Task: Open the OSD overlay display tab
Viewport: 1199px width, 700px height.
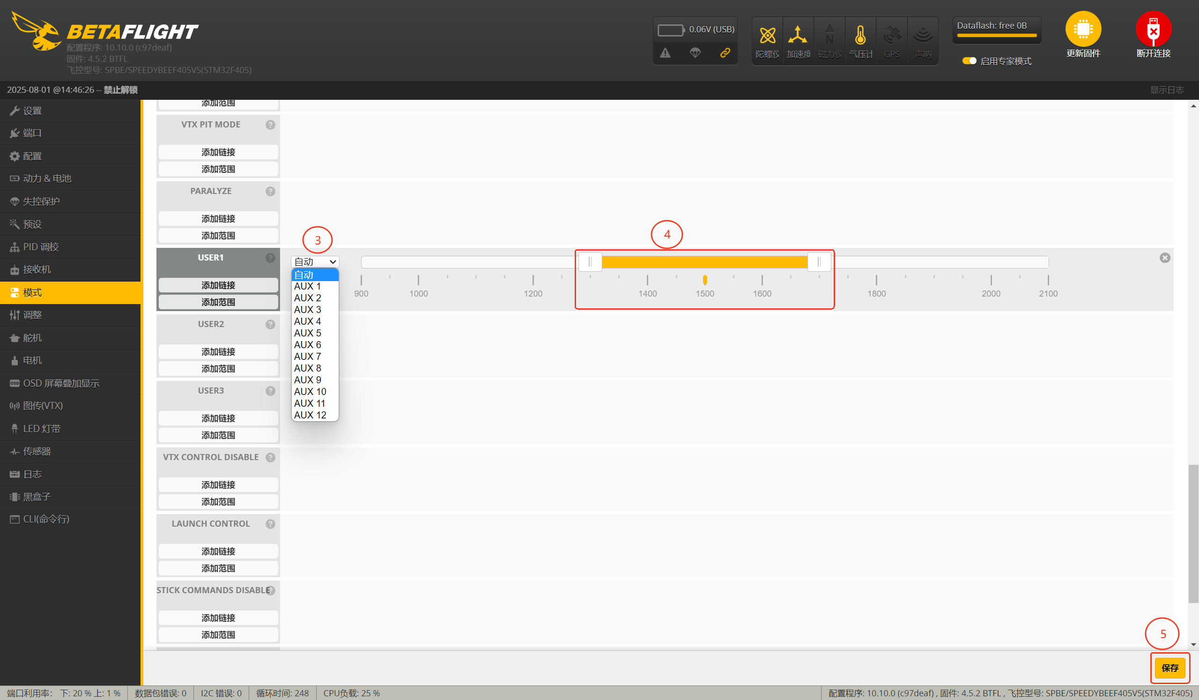Action: (61, 383)
